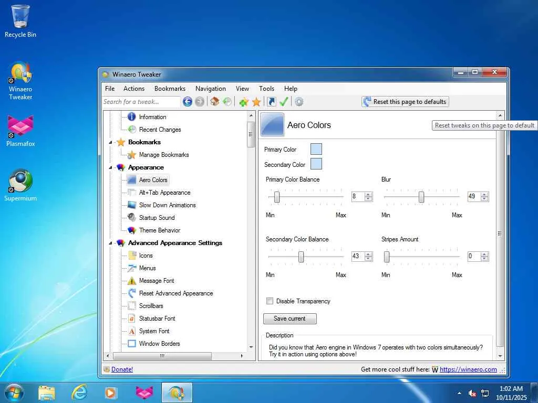This screenshot has width=538, height=403.
Task: Open settings with the gear toolbar icon
Action: pos(299,102)
